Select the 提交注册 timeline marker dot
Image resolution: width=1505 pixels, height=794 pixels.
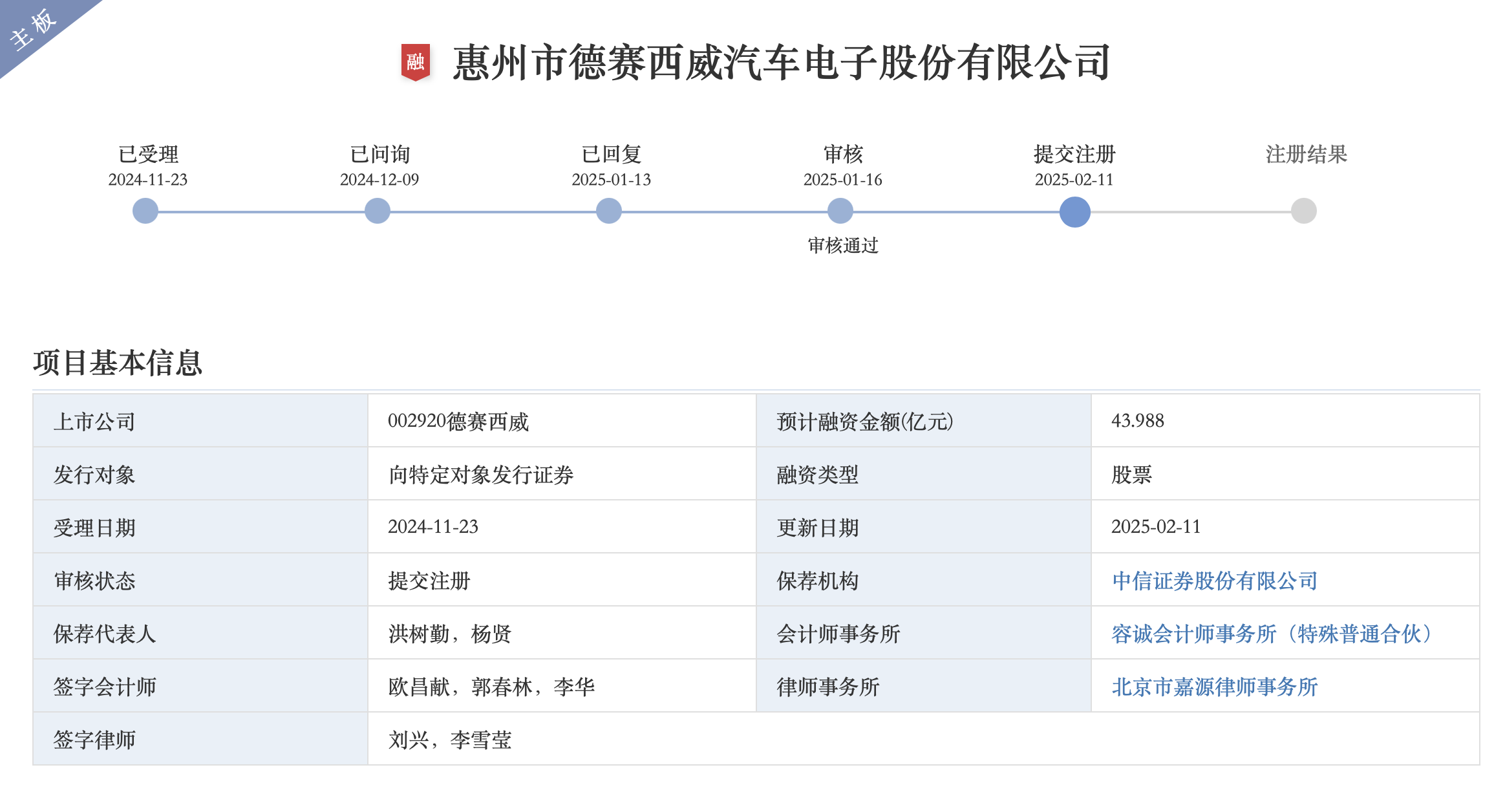[1075, 212]
